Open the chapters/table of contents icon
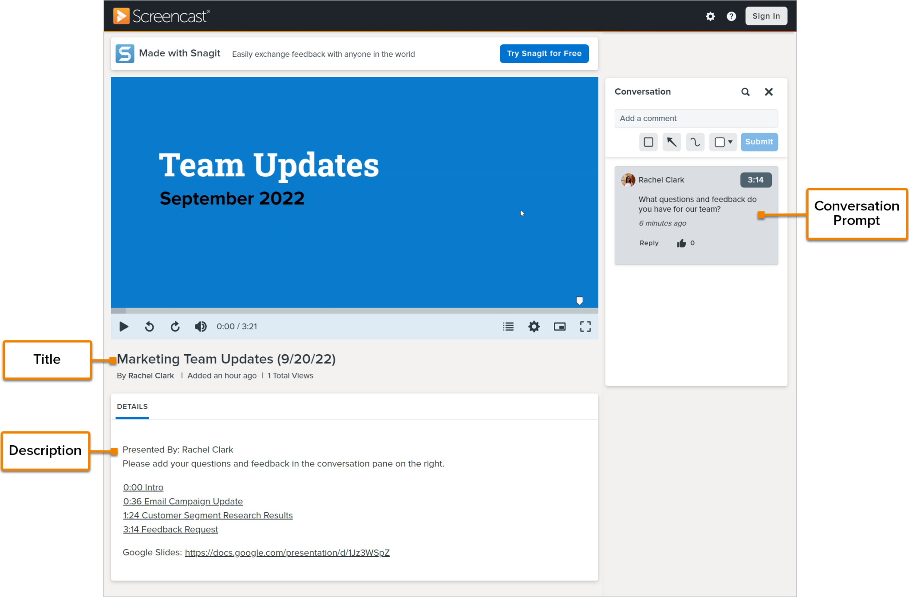The height and width of the screenshot is (597, 909). click(x=507, y=327)
